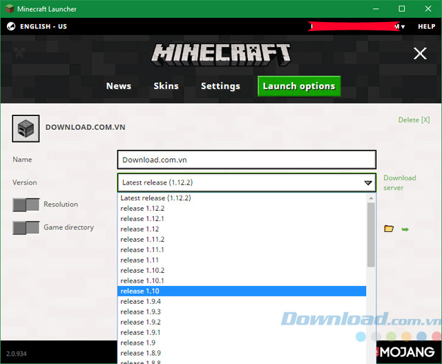The height and width of the screenshot is (364, 442).
Task: Switch to the News tab
Action: [118, 86]
